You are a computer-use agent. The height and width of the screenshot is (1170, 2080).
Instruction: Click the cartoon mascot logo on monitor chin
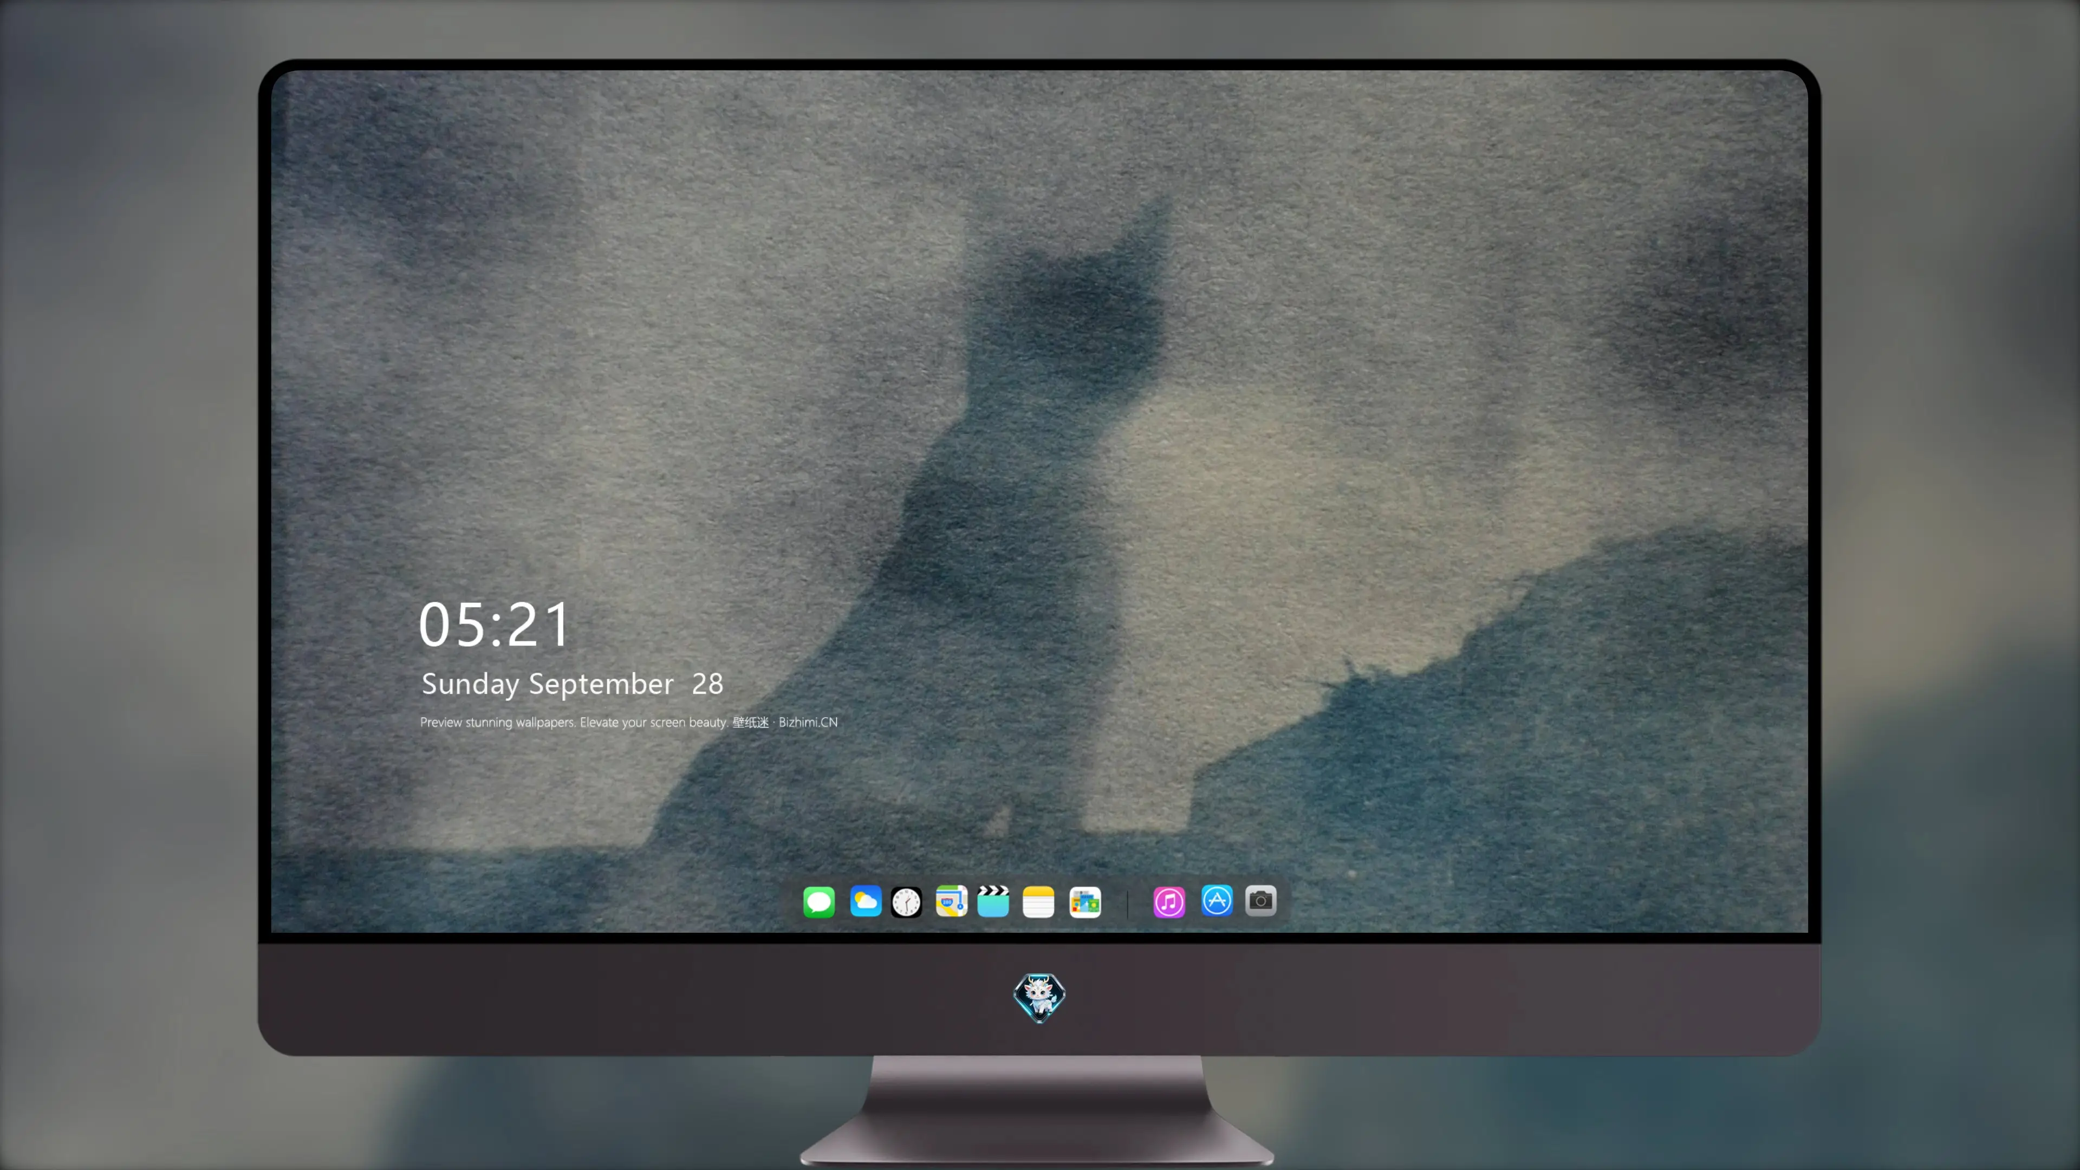[x=1039, y=998]
